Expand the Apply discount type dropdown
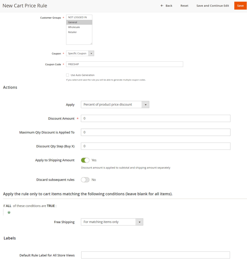This screenshot has height=269, width=247. (x=115, y=105)
